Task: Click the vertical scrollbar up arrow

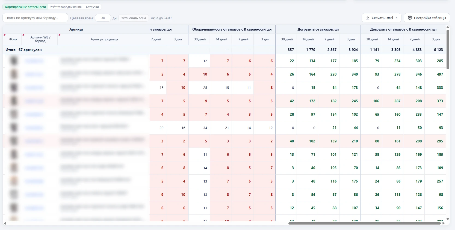Action: point(448,27)
